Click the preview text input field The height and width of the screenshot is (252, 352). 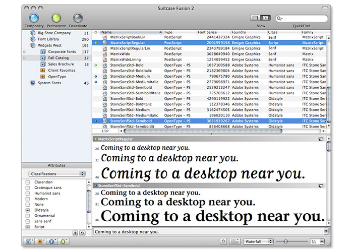tap(208, 232)
